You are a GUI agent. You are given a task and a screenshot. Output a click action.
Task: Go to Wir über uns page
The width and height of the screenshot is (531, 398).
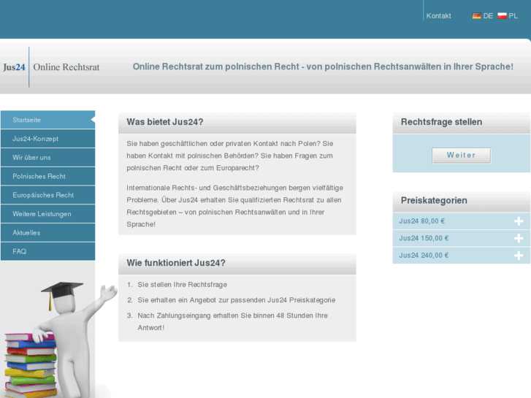[x=47, y=158]
